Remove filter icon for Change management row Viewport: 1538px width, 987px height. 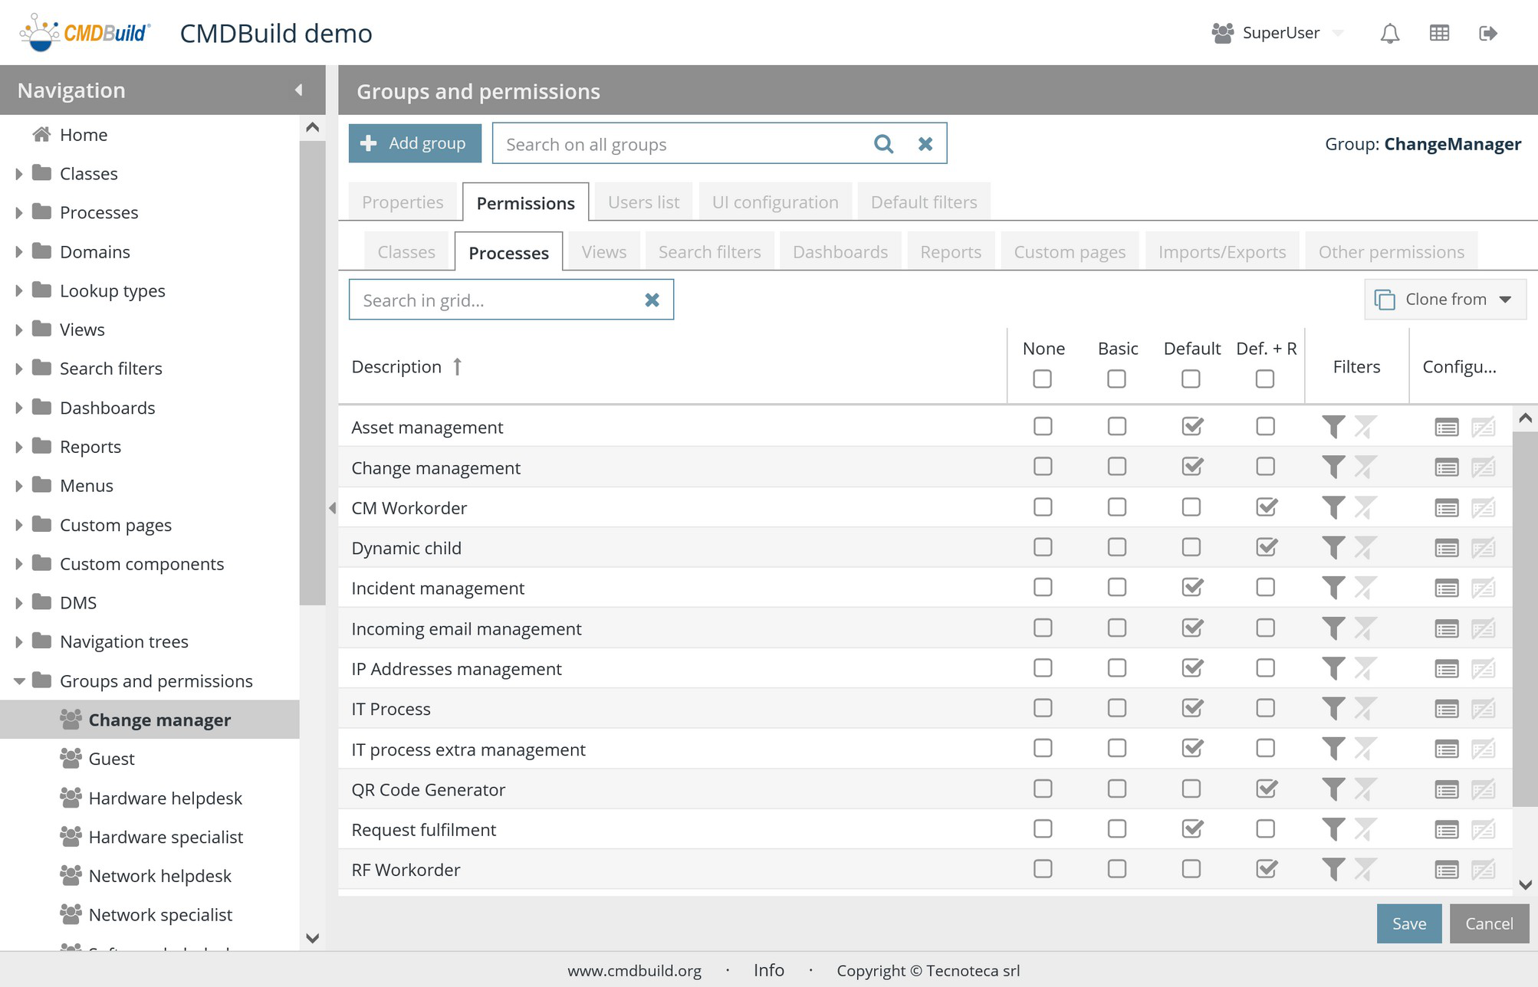pos(1365,467)
